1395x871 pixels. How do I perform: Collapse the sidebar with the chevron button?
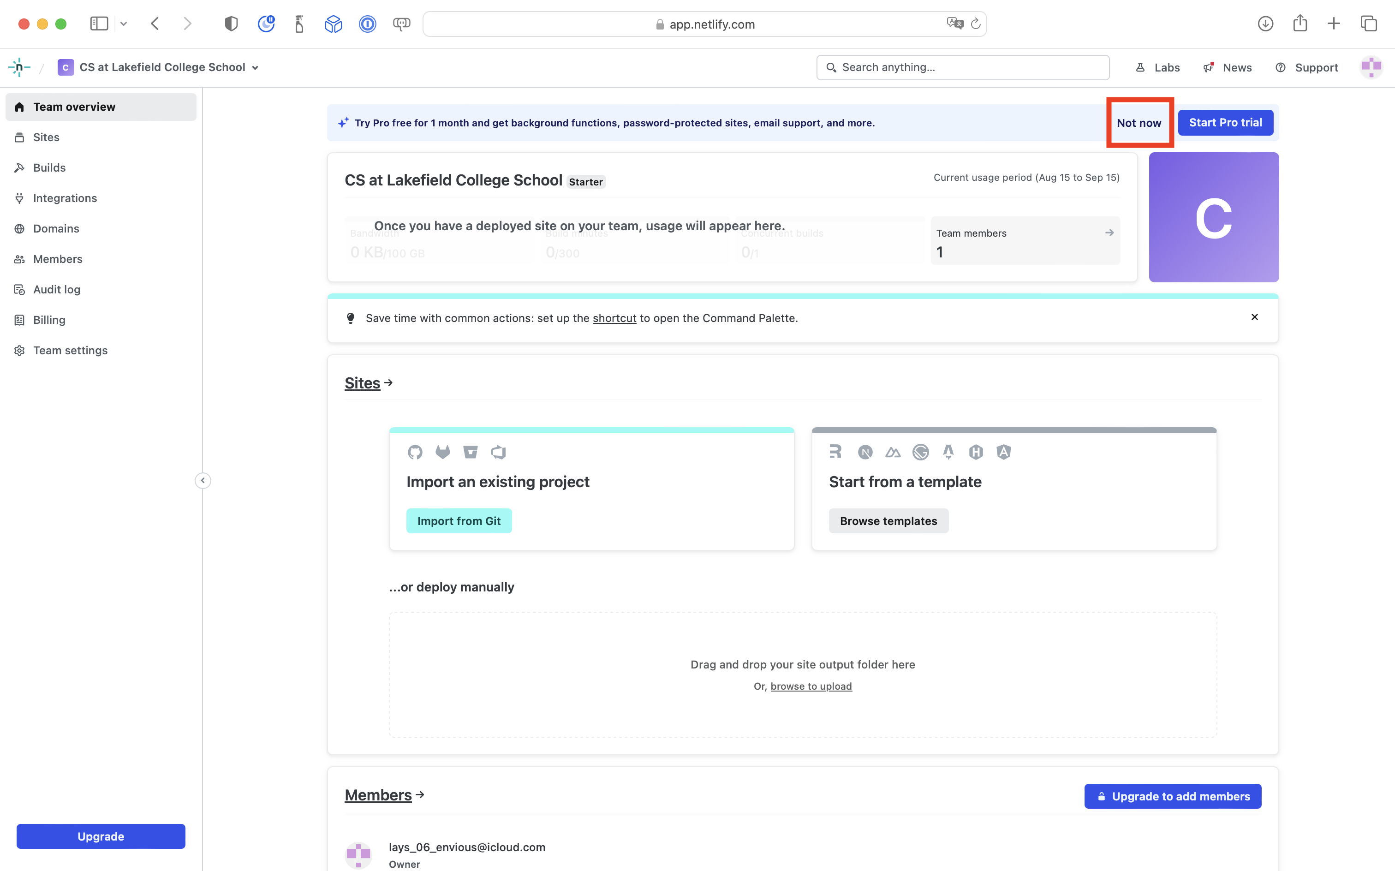203,480
